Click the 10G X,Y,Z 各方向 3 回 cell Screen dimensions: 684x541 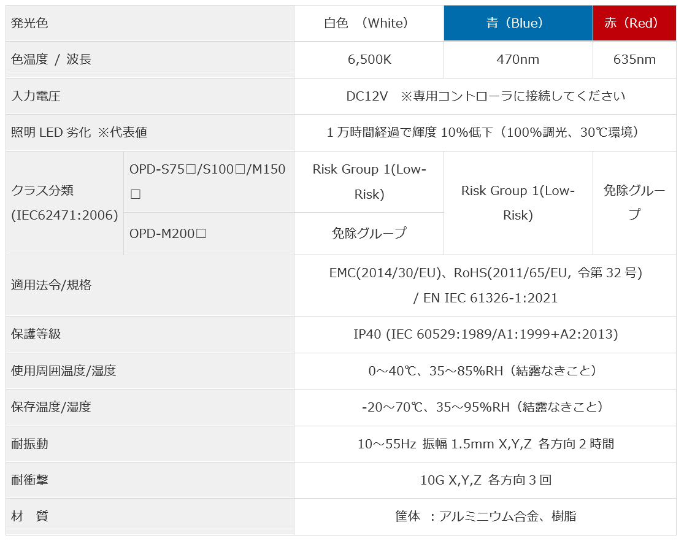(x=485, y=480)
